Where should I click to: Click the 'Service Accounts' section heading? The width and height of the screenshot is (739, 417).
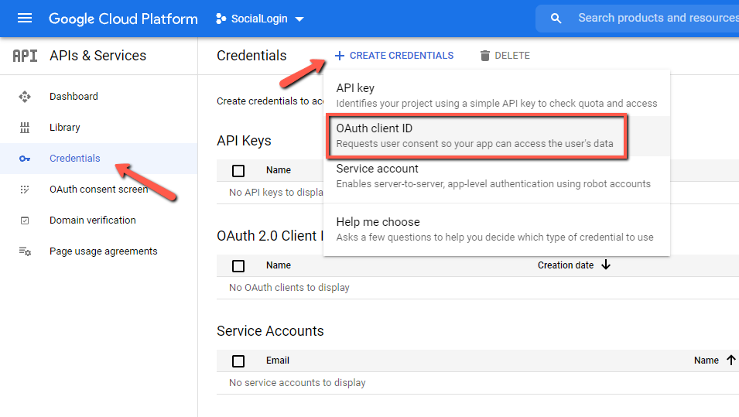(x=270, y=331)
